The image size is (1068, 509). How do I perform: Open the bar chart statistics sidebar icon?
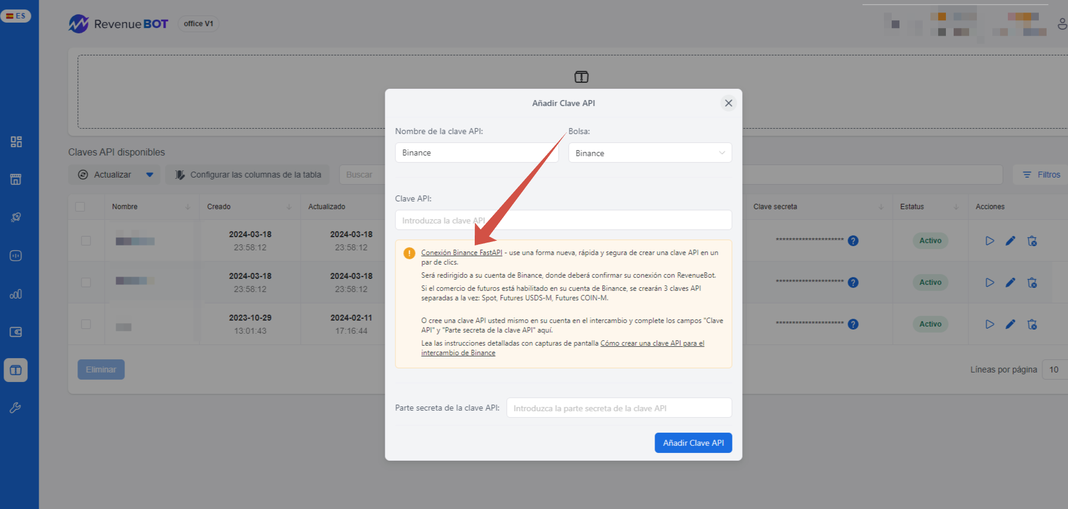[x=16, y=294]
